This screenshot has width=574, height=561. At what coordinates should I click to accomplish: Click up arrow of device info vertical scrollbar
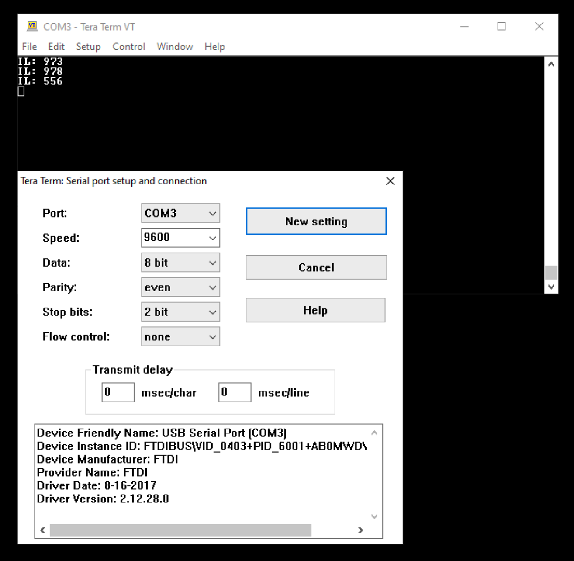click(374, 433)
